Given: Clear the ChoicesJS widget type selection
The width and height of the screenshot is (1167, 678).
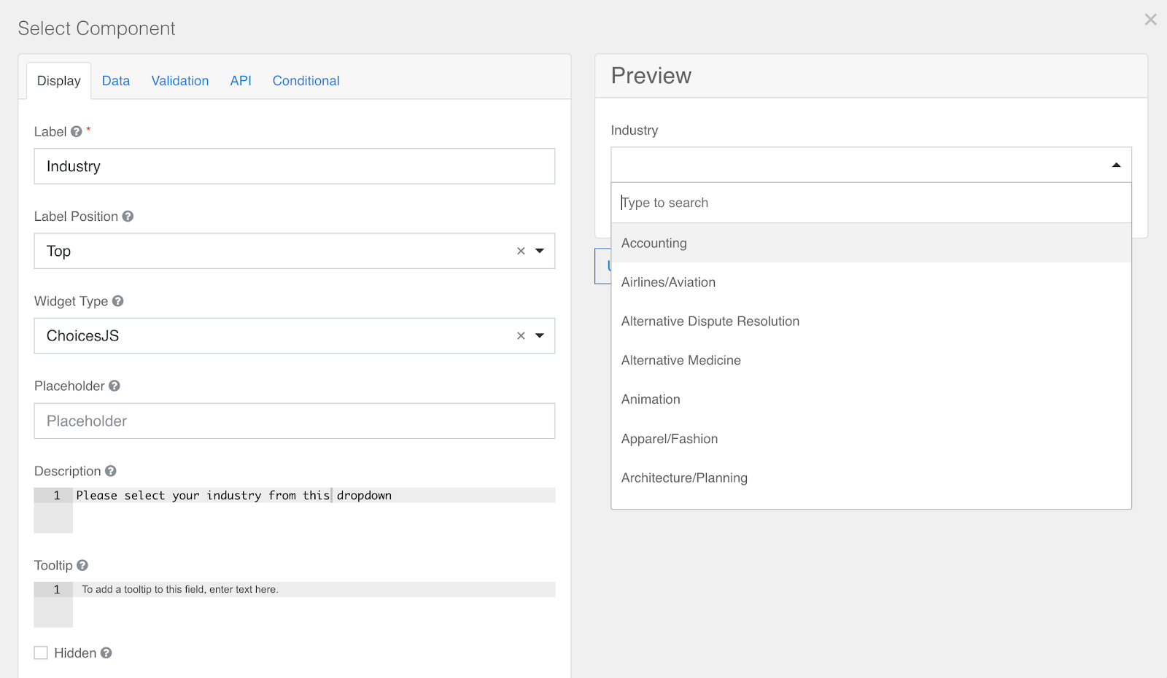Looking at the screenshot, I should pyautogui.click(x=521, y=335).
